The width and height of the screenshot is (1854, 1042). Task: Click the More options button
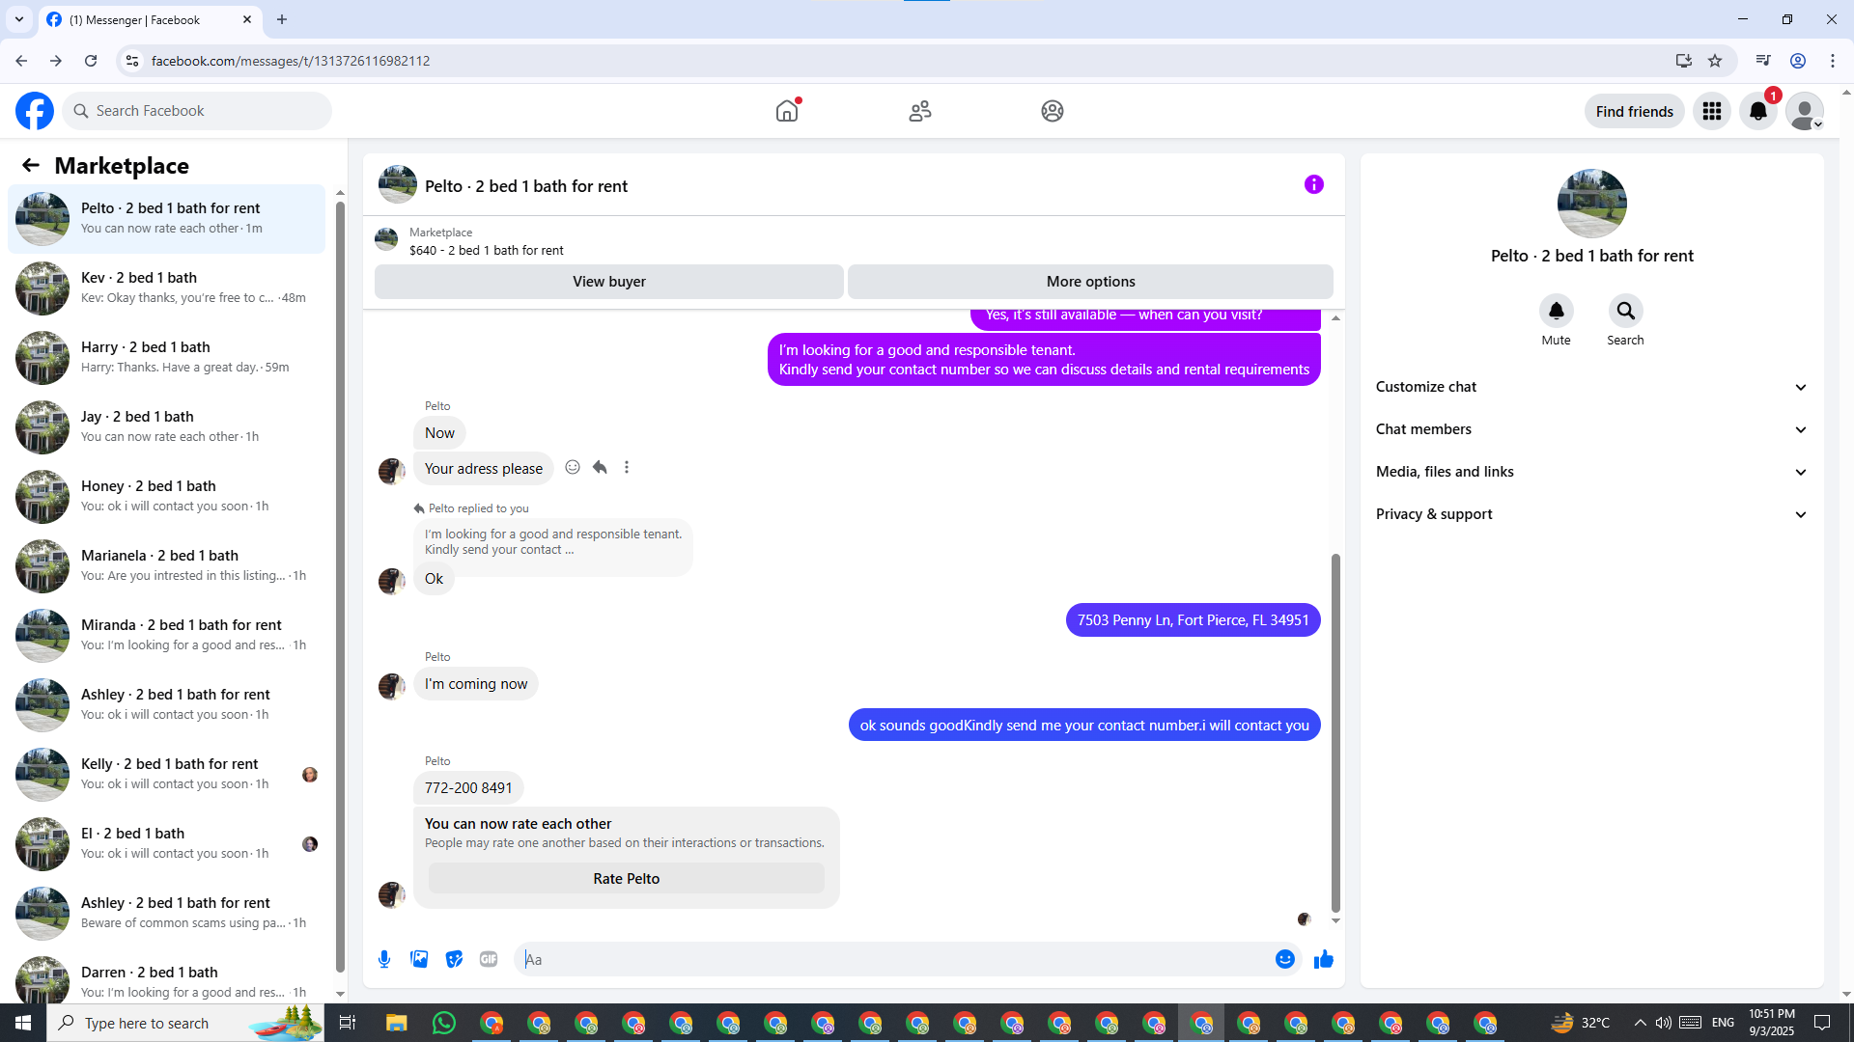pyautogui.click(x=1090, y=282)
